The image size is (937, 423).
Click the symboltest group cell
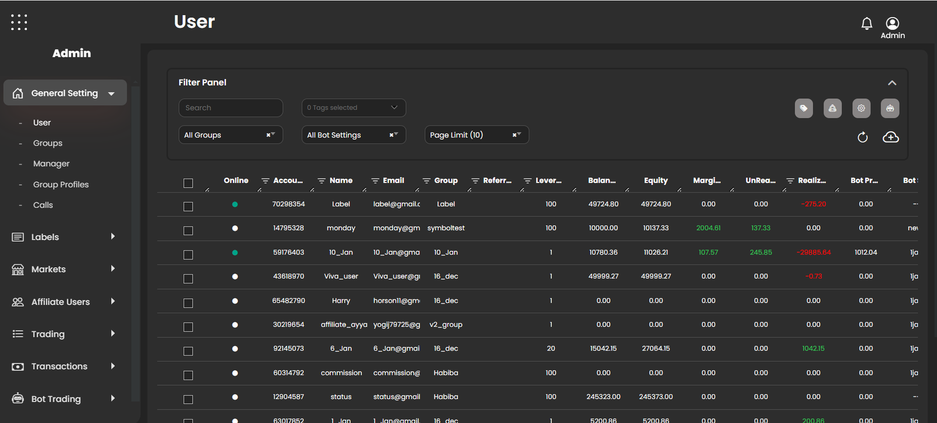(446, 228)
